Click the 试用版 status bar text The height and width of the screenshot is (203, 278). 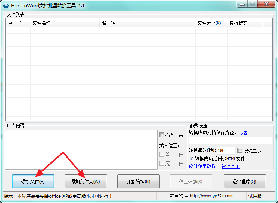255,196
